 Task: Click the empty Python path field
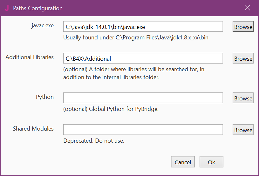tap(143, 98)
